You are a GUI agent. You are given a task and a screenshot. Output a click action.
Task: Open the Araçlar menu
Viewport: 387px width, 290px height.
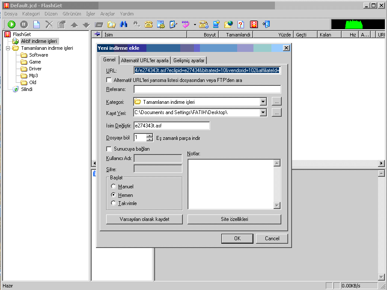[107, 14]
